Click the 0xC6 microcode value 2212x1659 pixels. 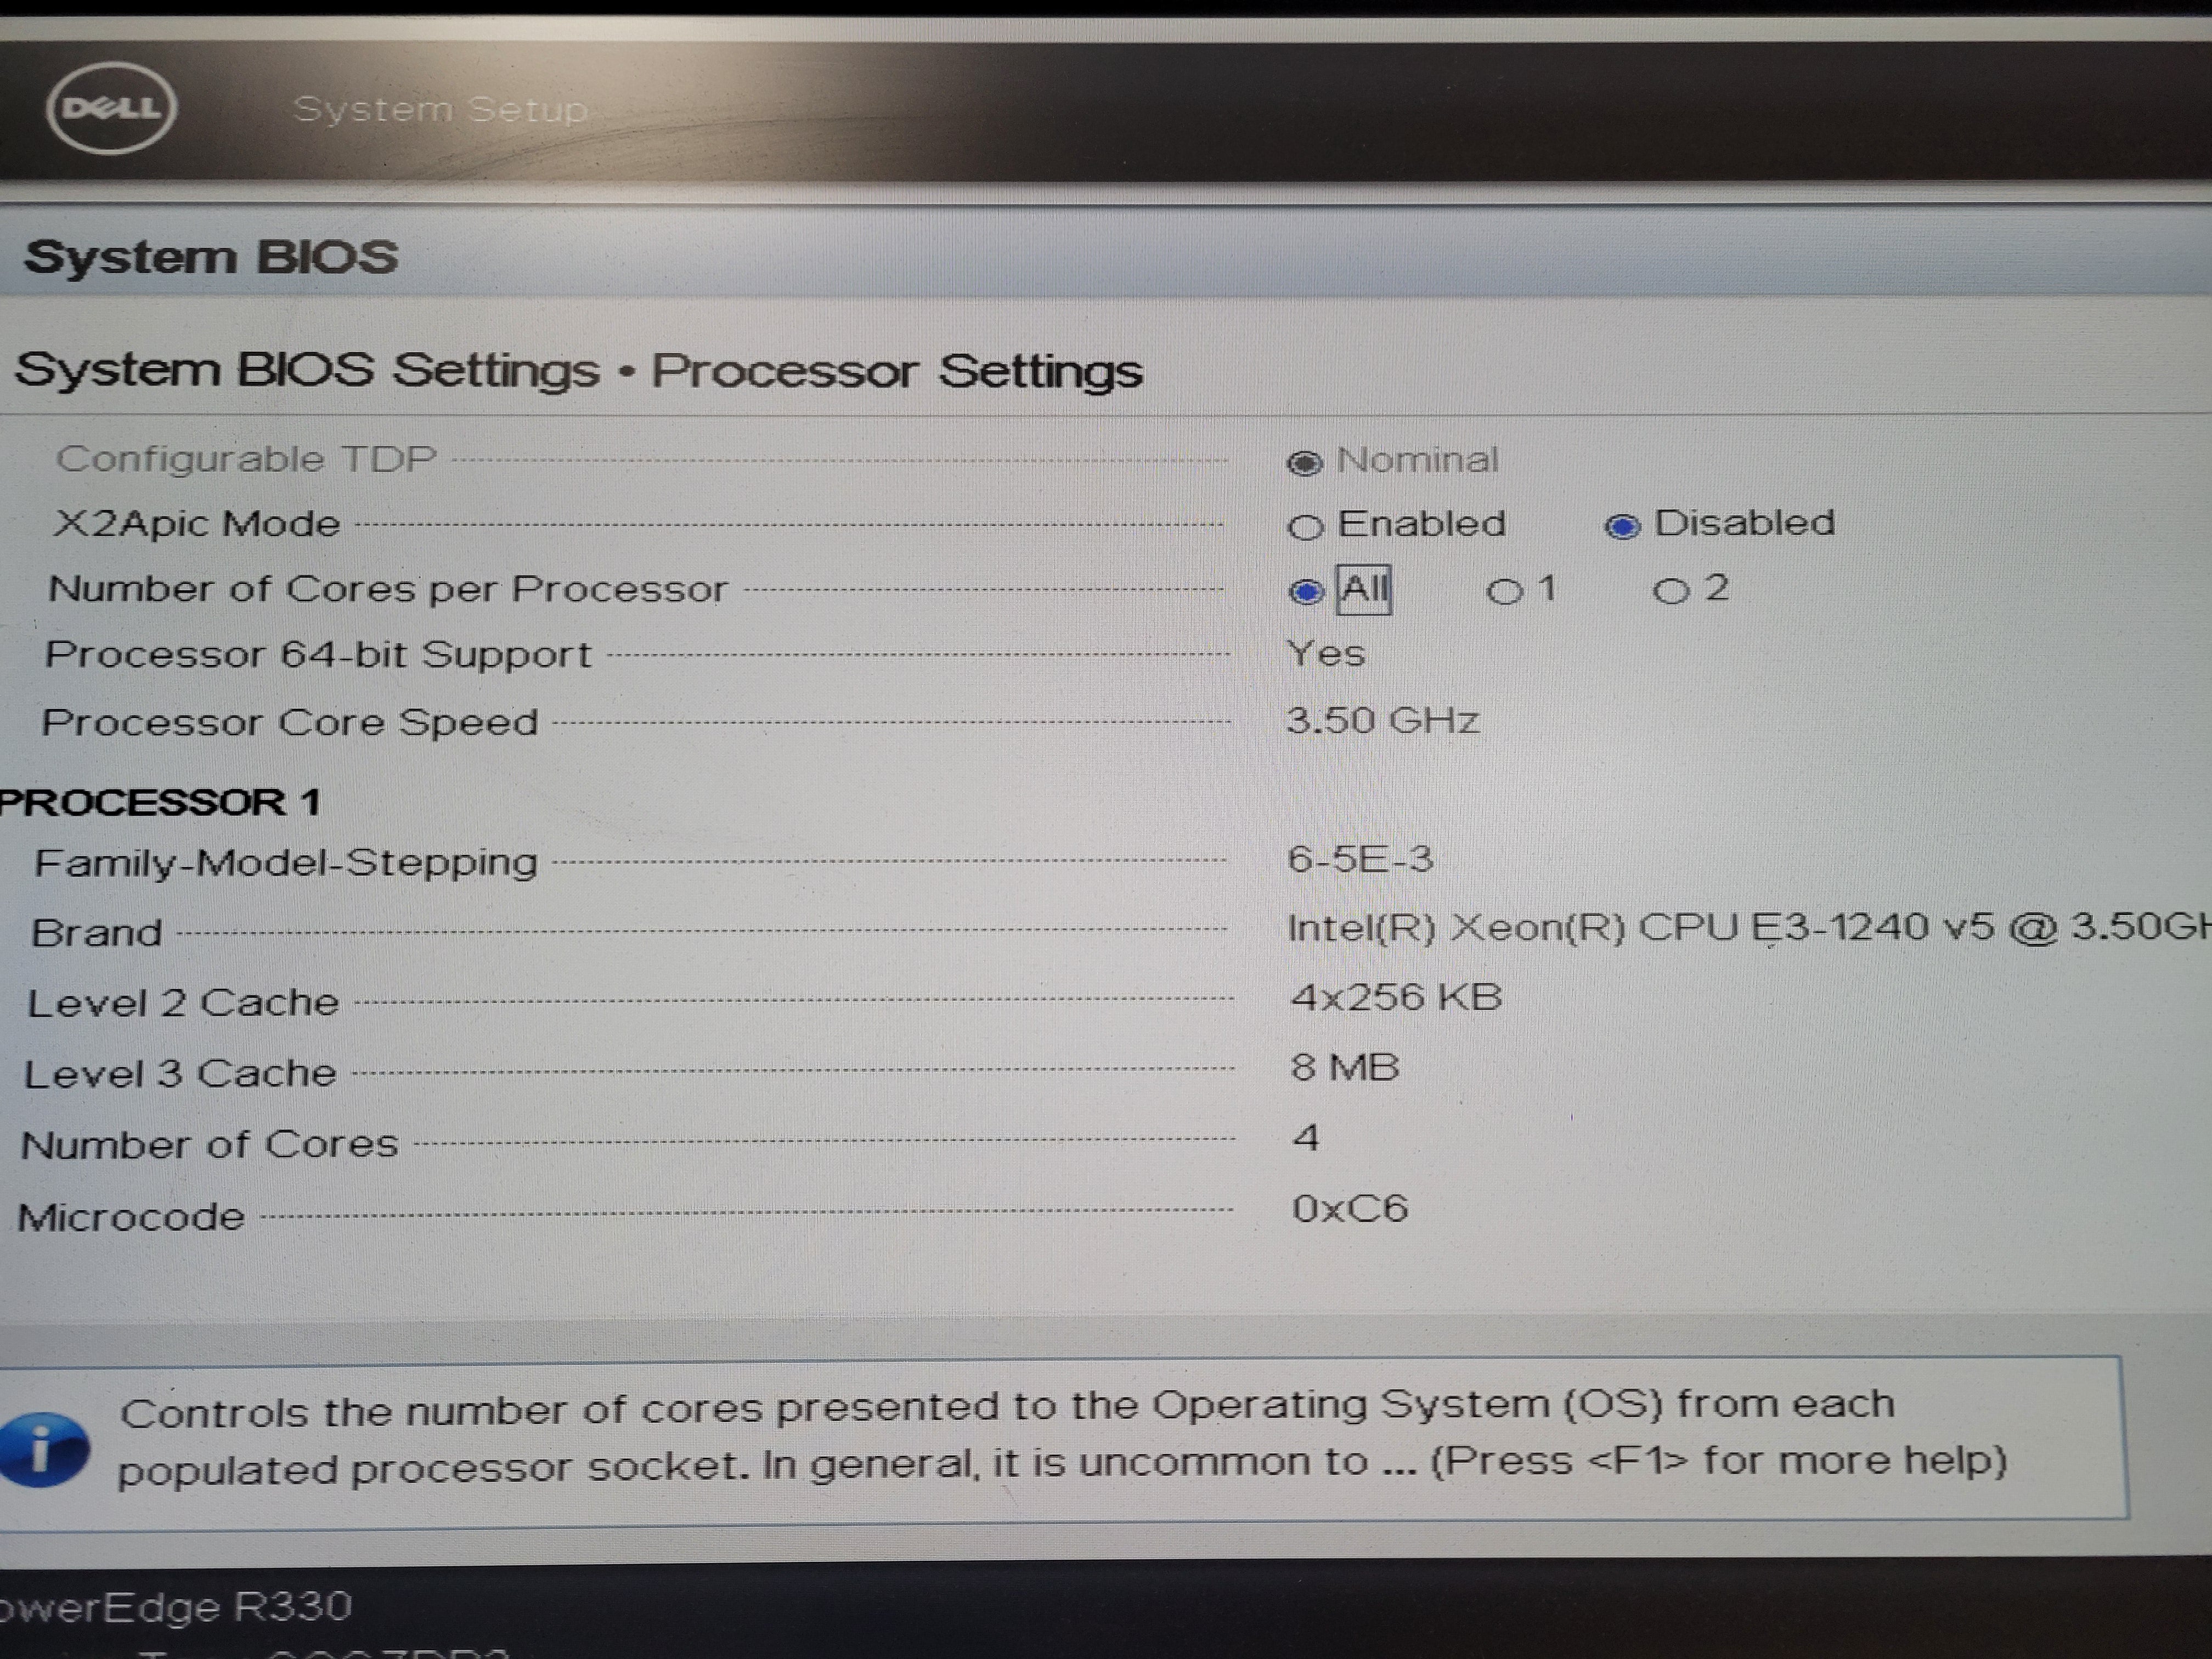coord(1350,1209)
